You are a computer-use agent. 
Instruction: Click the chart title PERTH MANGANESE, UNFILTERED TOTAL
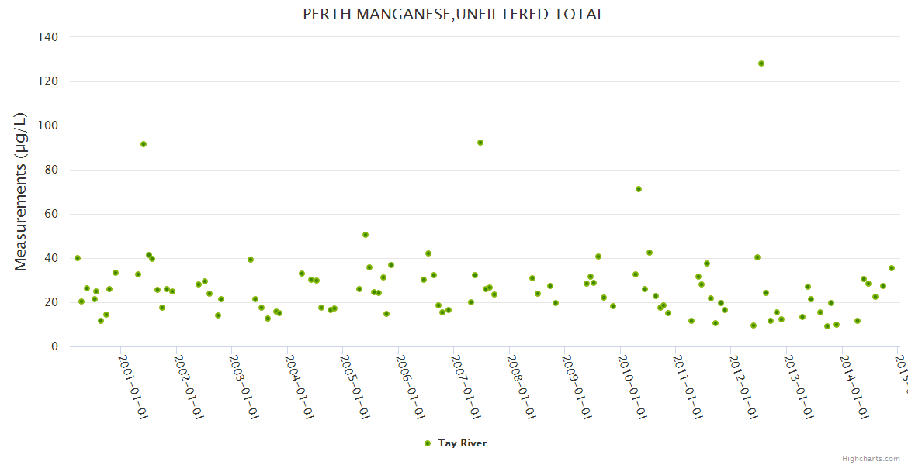(453, 14)
